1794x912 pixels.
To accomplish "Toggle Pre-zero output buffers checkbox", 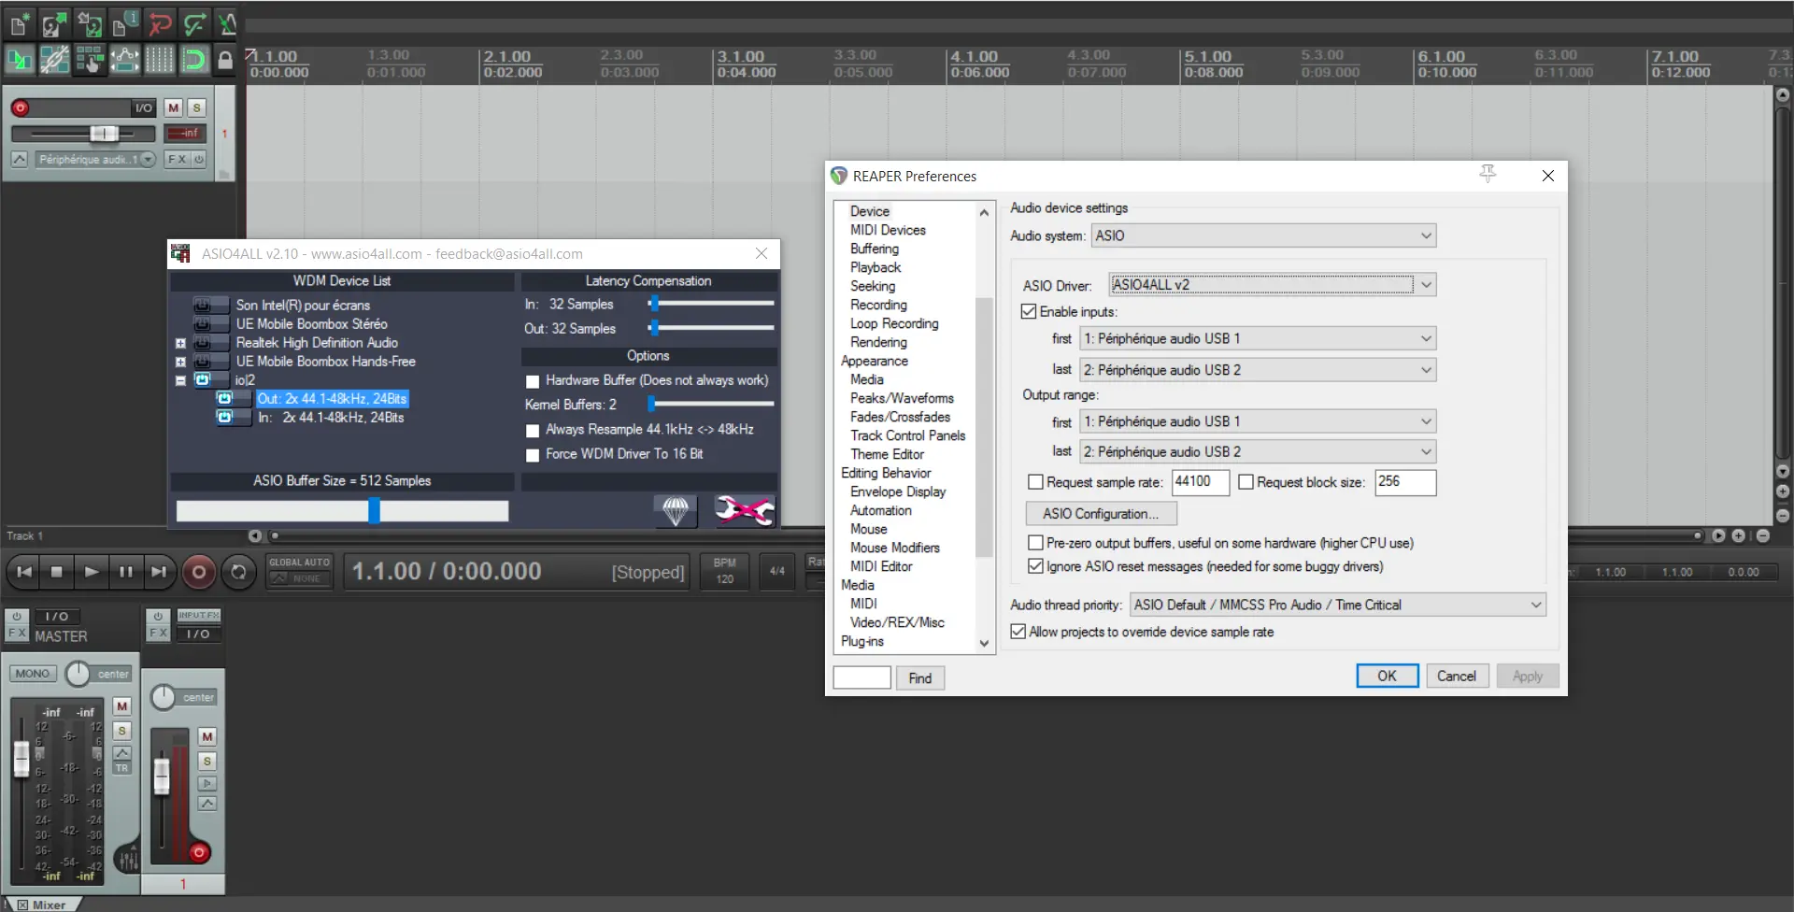I will (1035, 543).
